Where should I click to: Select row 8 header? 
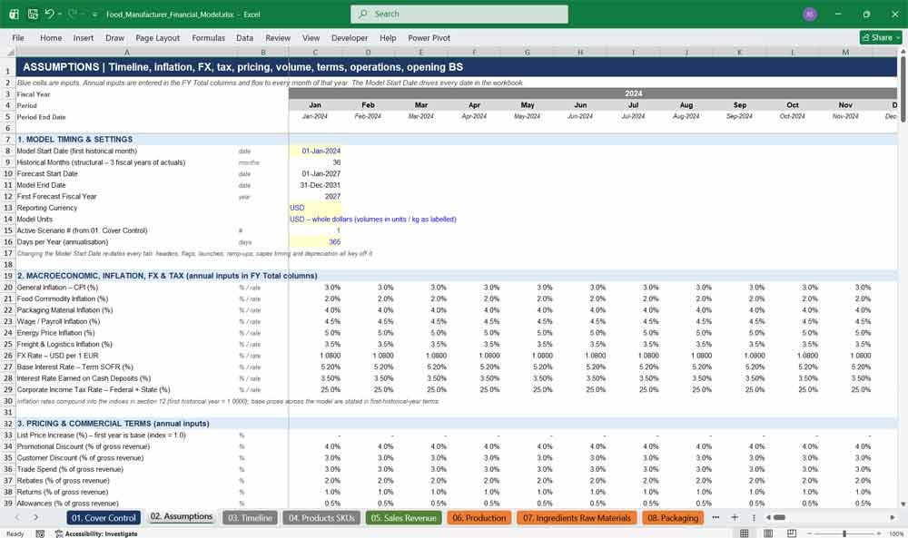8,151
